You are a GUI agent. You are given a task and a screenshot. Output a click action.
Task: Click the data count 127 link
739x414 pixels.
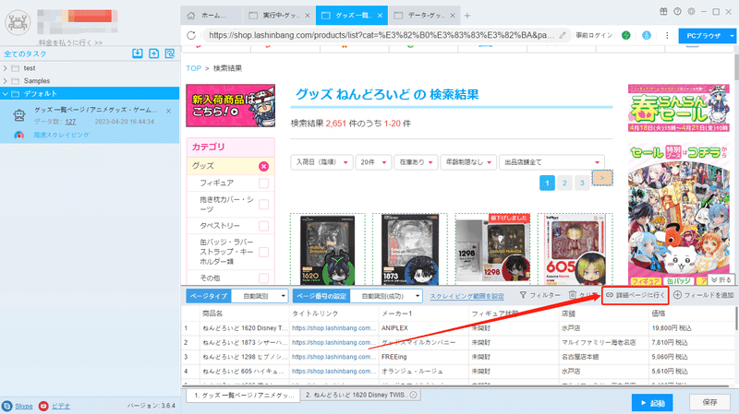coord(71,122)
